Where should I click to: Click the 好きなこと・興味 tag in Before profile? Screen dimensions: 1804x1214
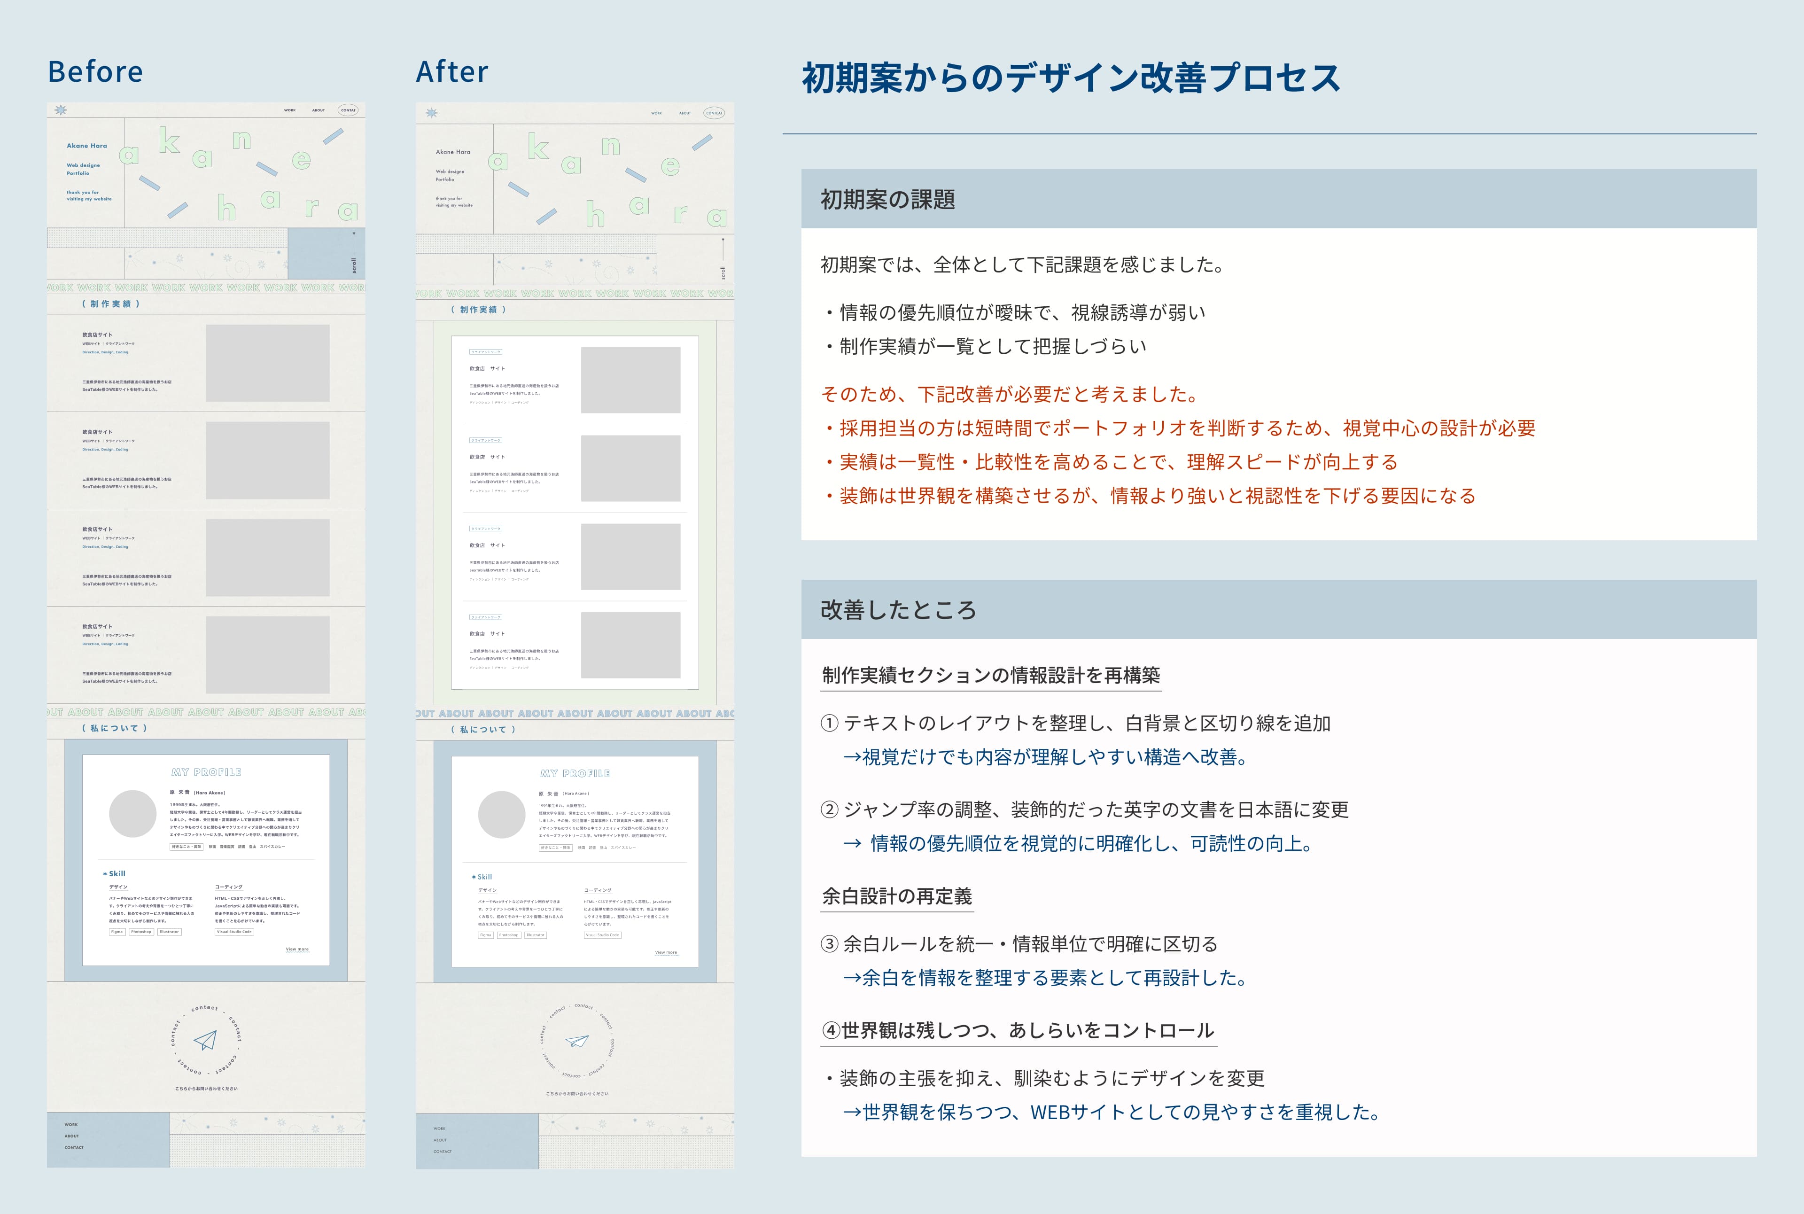point(187,847)
